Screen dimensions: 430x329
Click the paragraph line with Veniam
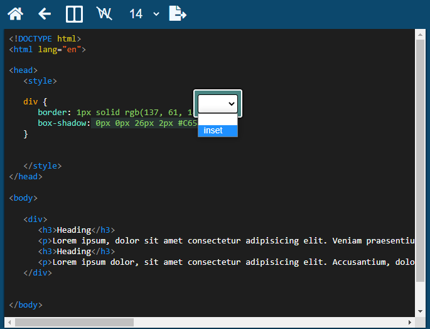pos(226,241)
